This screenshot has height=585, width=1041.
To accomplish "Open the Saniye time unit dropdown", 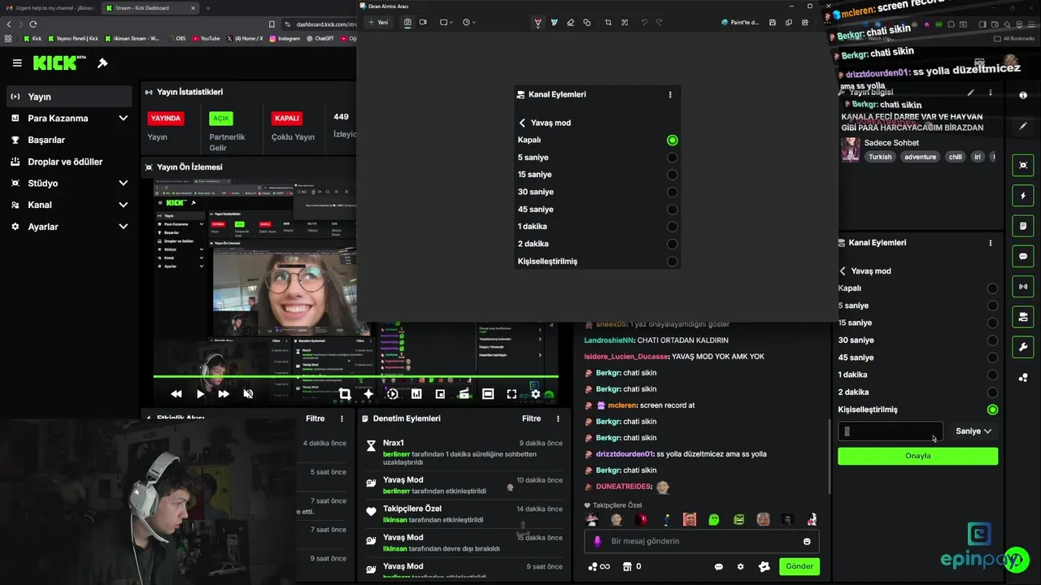I will pos(973,431).
